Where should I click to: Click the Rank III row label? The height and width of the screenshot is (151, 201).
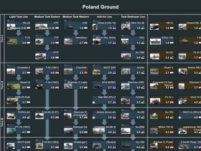2,123
